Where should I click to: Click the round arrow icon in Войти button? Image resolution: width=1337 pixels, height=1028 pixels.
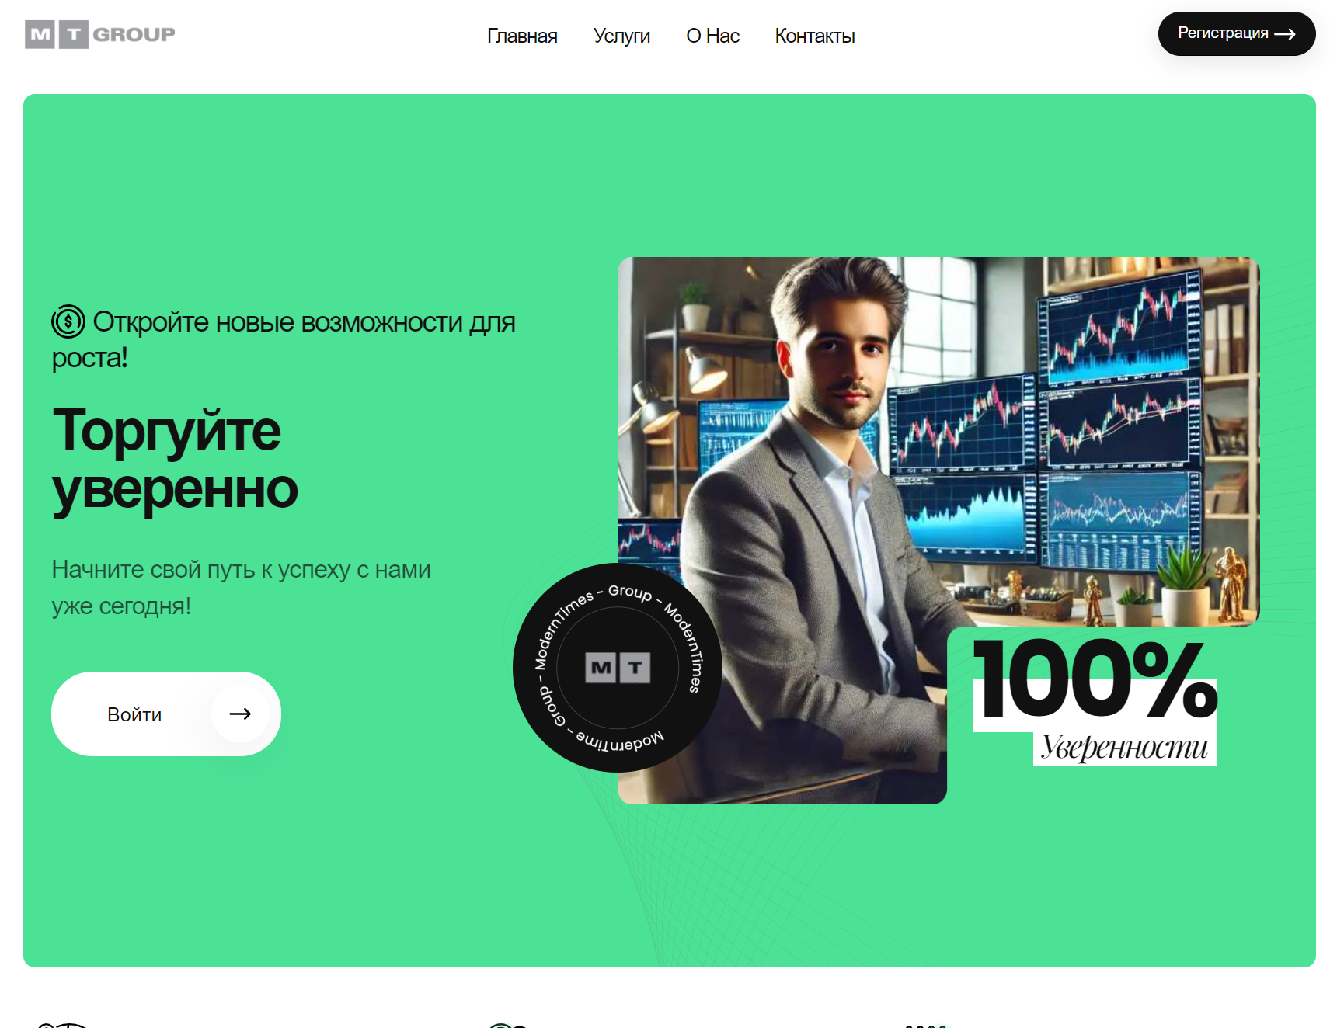coord(240,714)
